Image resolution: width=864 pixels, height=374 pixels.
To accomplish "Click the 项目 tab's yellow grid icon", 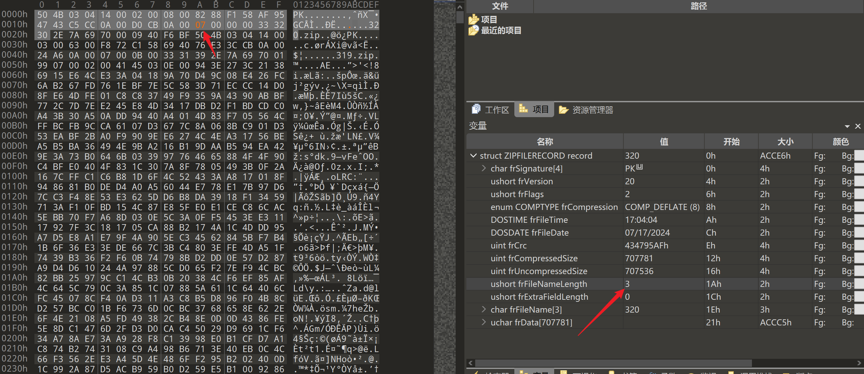I will tap(523, 109).
